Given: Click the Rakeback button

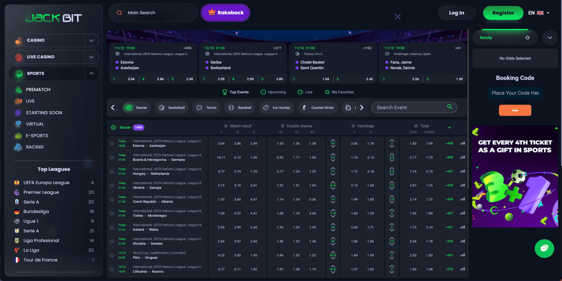Looking at the screenshot, I should 226,13.
